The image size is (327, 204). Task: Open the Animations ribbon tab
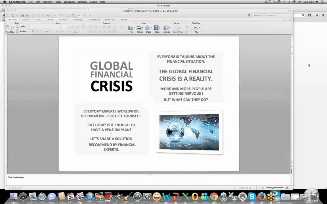(x=94, y=20)
